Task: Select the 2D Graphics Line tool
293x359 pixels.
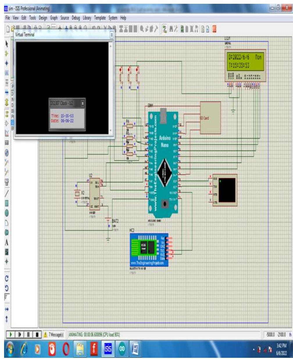Action: click(x=6, y=193)
